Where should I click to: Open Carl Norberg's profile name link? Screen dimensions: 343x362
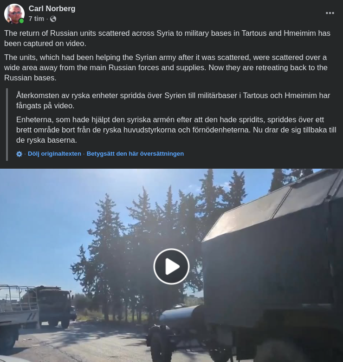click(x=52, y=8)
